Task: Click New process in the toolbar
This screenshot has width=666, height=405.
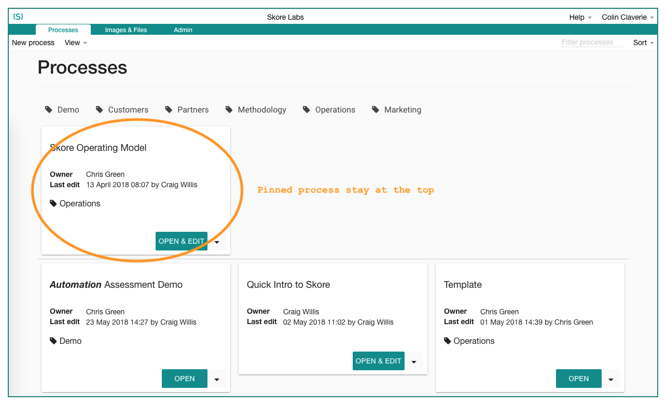Action: [x=33, y=43]
